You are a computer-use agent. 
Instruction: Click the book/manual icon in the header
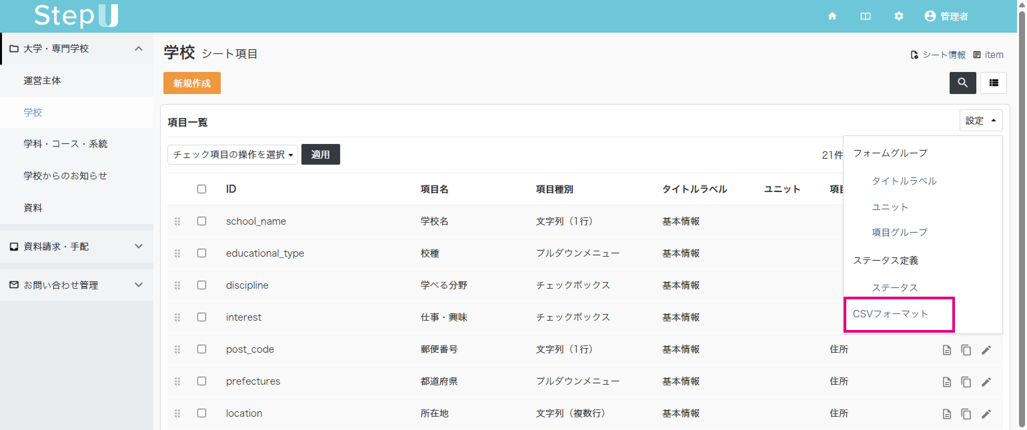[865, 16]
